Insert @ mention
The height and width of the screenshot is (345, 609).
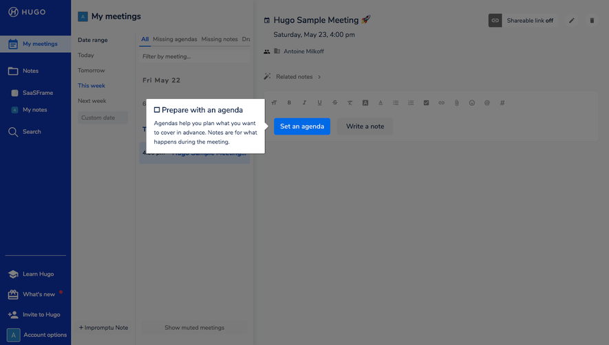487,103
